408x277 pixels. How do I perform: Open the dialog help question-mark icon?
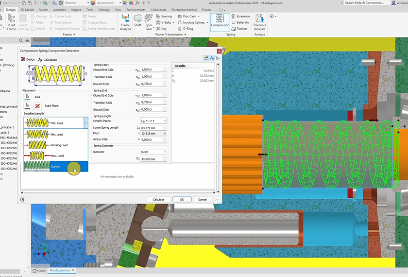[22, 199]
